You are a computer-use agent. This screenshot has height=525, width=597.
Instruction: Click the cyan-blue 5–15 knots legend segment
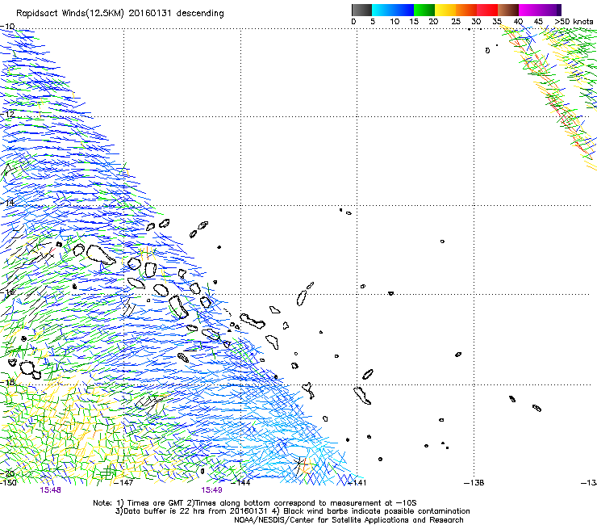[x=393, y=10]
